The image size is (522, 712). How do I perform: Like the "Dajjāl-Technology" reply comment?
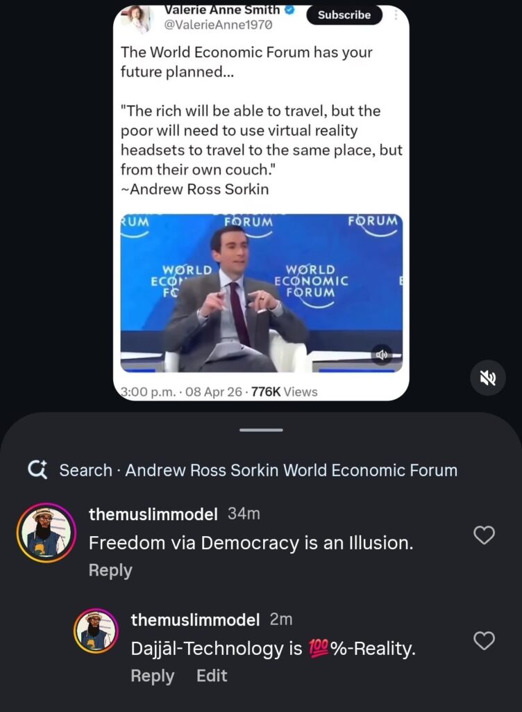484,640
